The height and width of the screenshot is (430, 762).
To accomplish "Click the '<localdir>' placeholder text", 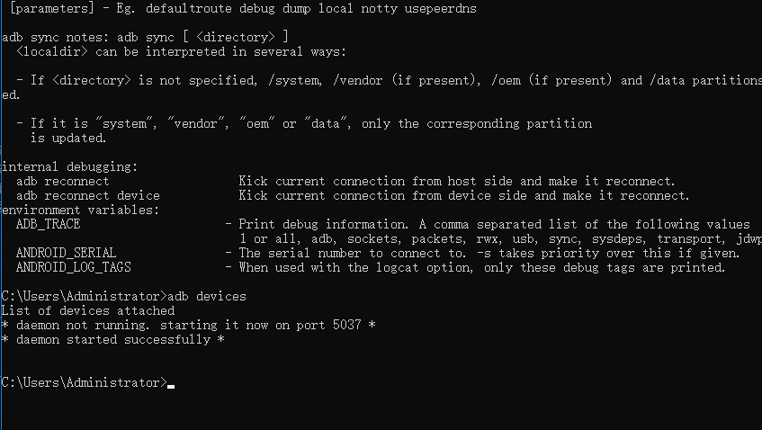I will point(52,52).
